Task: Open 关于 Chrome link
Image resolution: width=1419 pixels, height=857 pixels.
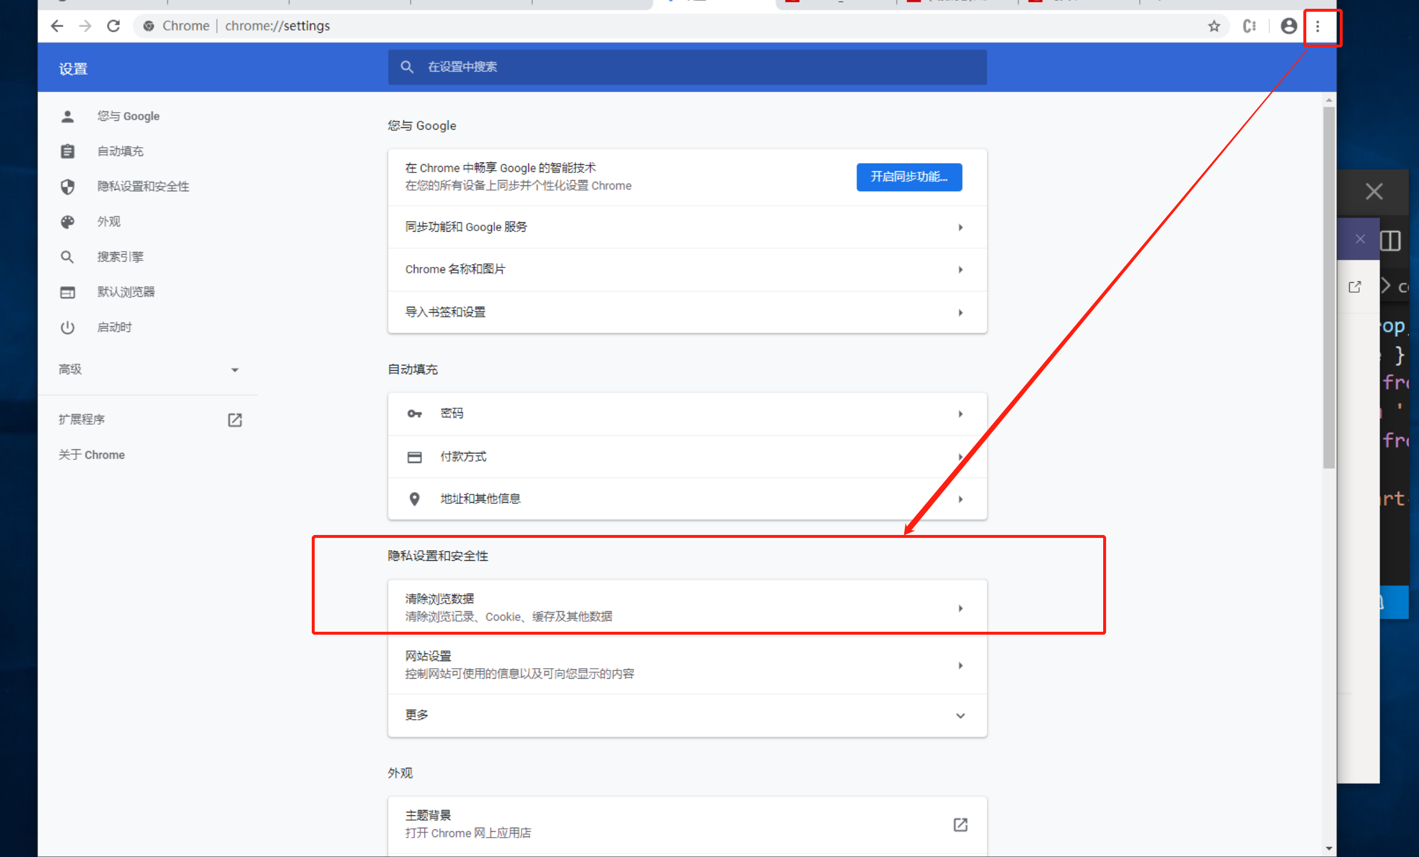Action: click(92, 455)
